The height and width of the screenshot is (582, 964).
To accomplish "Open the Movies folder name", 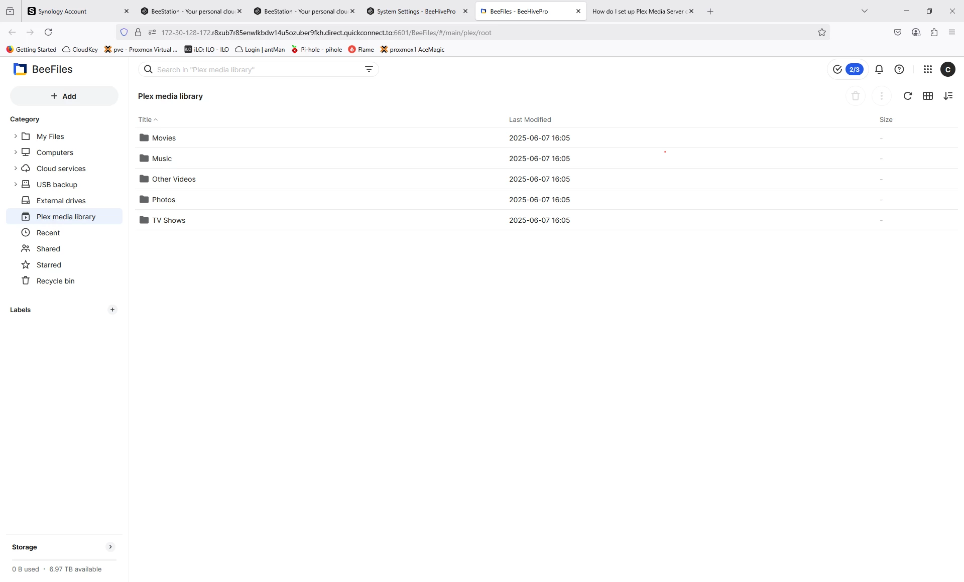I will coord(164,138).
